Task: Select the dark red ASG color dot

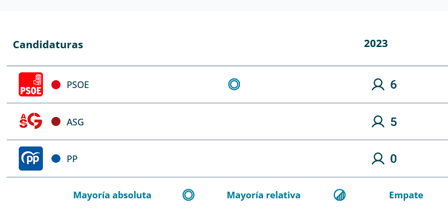Action: 56,121
